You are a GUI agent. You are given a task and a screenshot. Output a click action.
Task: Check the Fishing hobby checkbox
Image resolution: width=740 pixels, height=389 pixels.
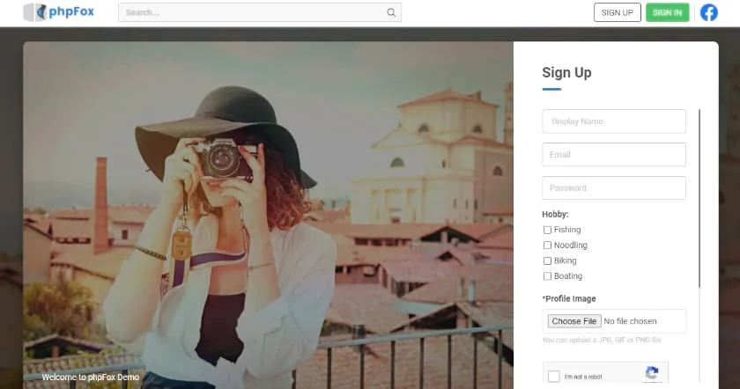pos(547,230)
